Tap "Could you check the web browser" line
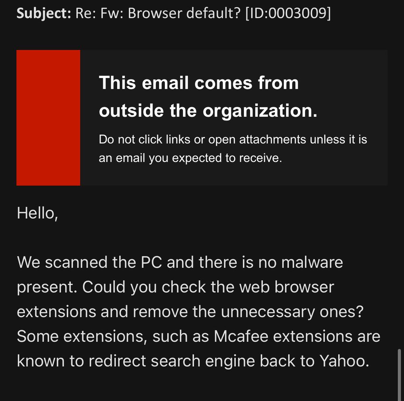The width and height of the screenshot is (404, 401). [x=208, y=287]
